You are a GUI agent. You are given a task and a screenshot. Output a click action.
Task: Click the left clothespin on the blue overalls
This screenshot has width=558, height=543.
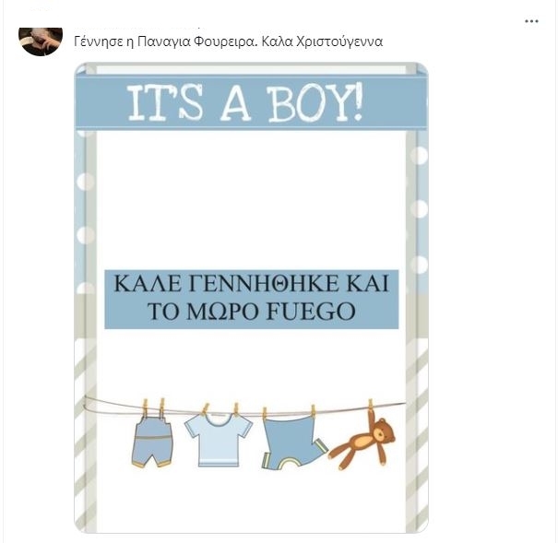(x=145, y=407)
